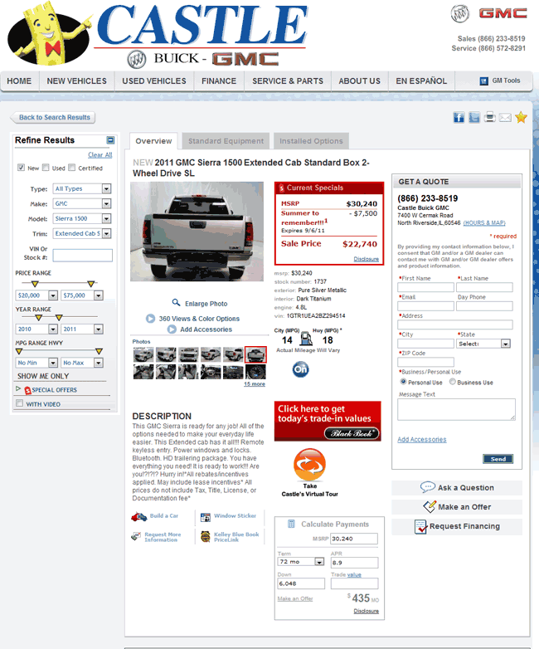The width and height of the screenshot is (539, 649).
Task: Open the Finance menu
Action: (219, 81)
